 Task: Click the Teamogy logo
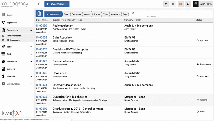[x=12, y=113]
